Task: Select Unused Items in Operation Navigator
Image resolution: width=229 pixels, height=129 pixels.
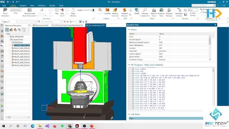Action: click(18, 40)
